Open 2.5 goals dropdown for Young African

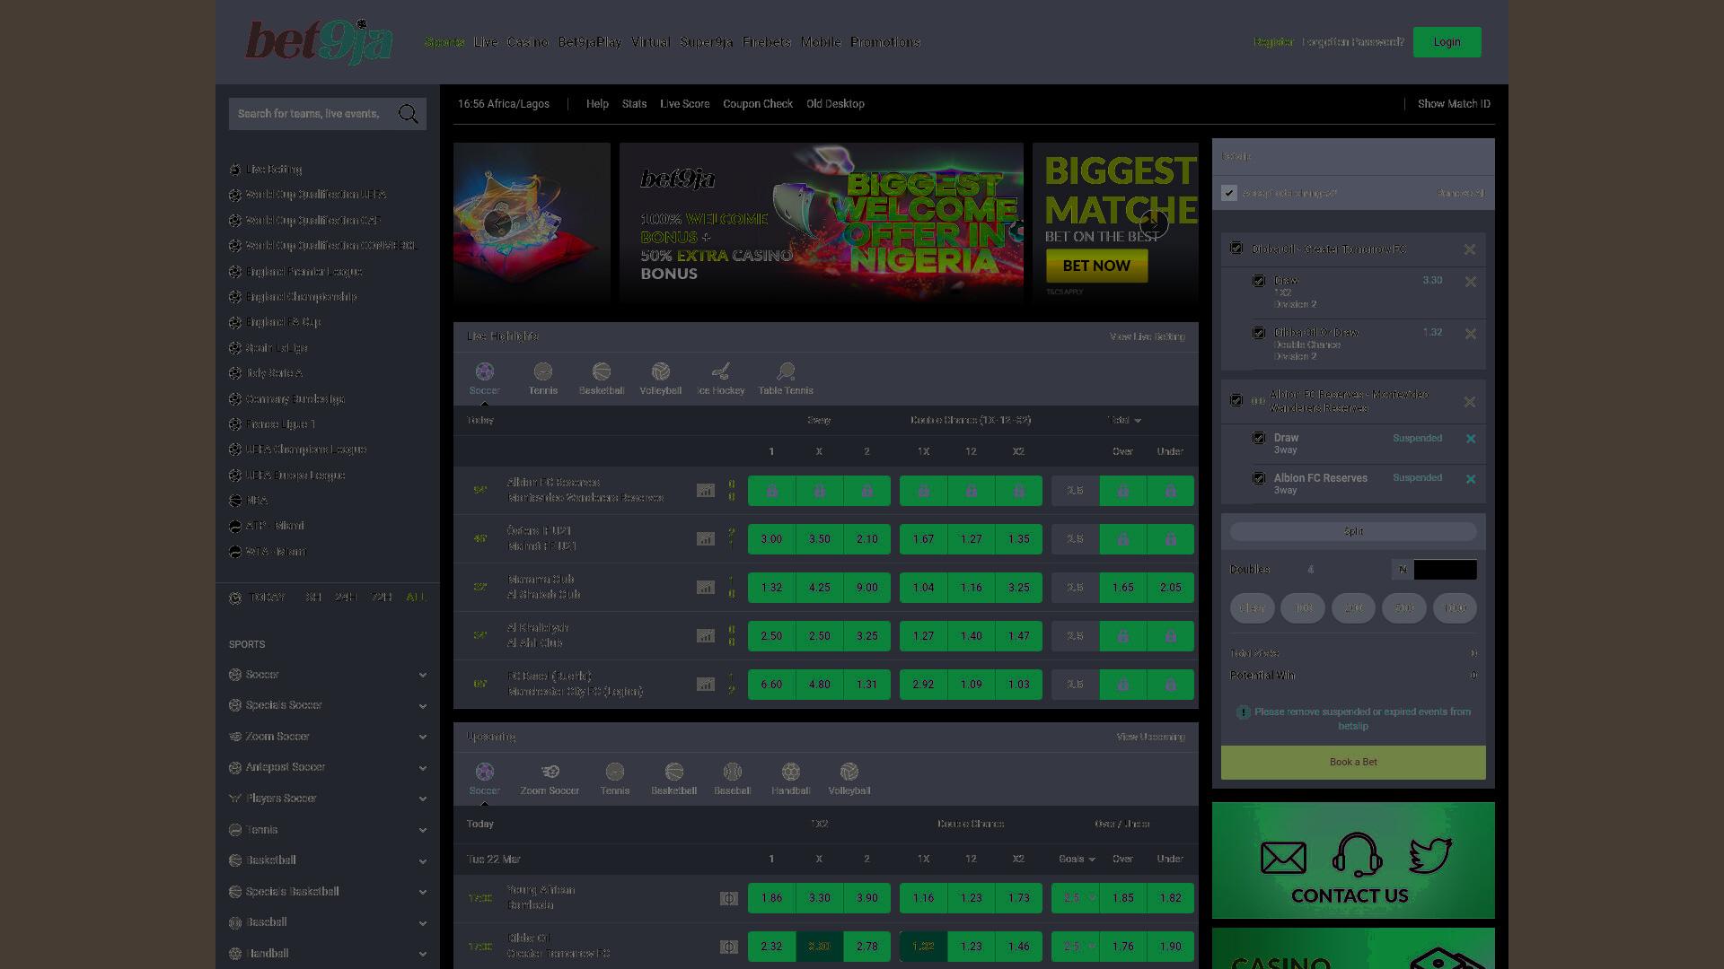(x=1076, y=898)
